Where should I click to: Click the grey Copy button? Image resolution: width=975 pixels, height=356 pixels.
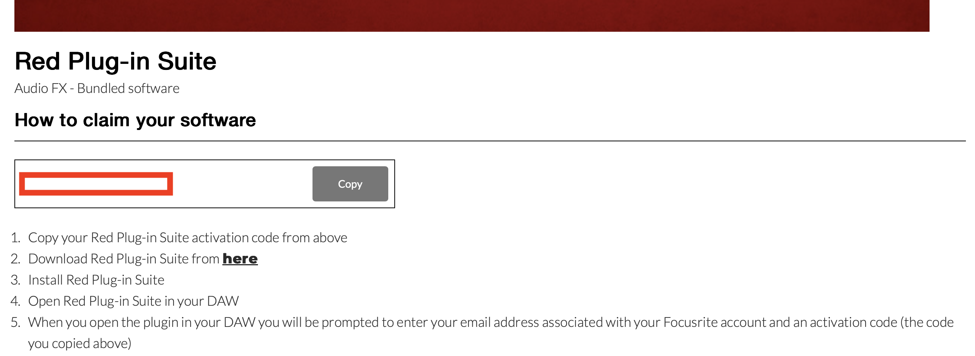pos(350,184)
